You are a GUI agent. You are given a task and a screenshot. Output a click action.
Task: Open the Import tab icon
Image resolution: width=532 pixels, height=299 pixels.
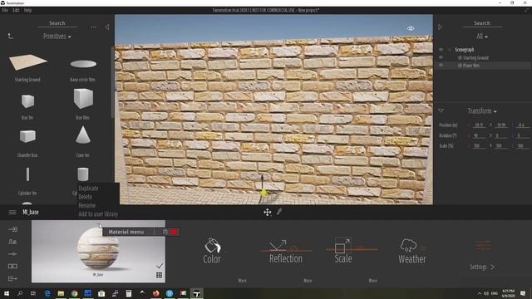pyautogui.click(x=12, y=229)
